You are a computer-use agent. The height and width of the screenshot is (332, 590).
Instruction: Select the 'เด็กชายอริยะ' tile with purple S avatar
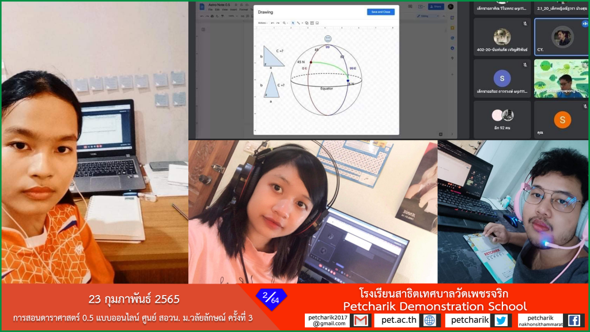point(502,78)
